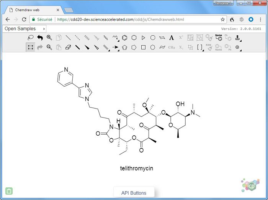Click the browser Back arrow
The width and height of the screenshot is (268, 200).
tap(8, 19)
